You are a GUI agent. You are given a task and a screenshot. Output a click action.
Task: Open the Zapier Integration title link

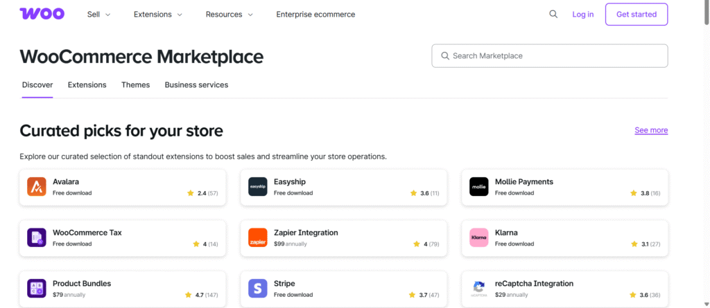click(x=306, y=233)
